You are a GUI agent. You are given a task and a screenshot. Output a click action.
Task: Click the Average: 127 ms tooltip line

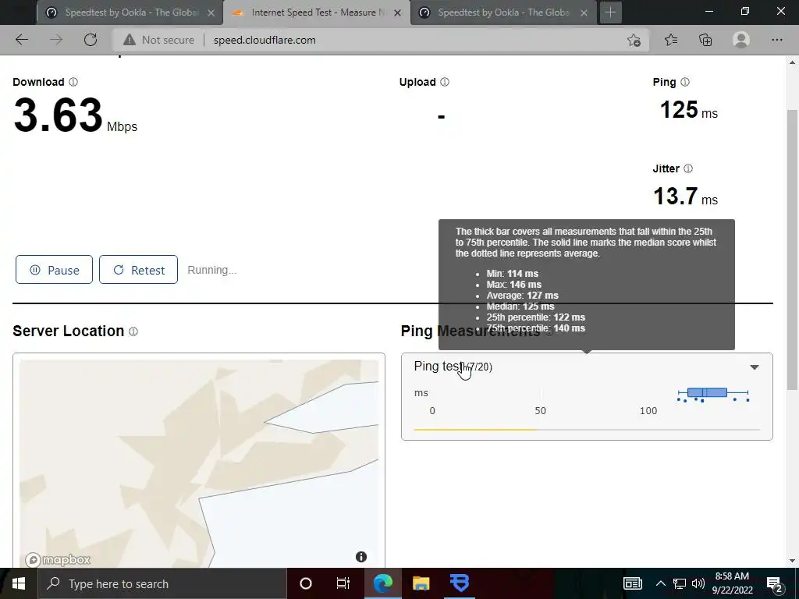522,296
